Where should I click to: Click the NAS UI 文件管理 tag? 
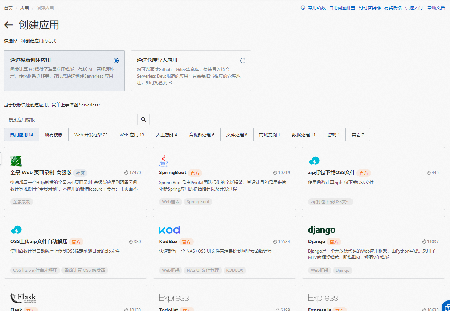(203, 270)
